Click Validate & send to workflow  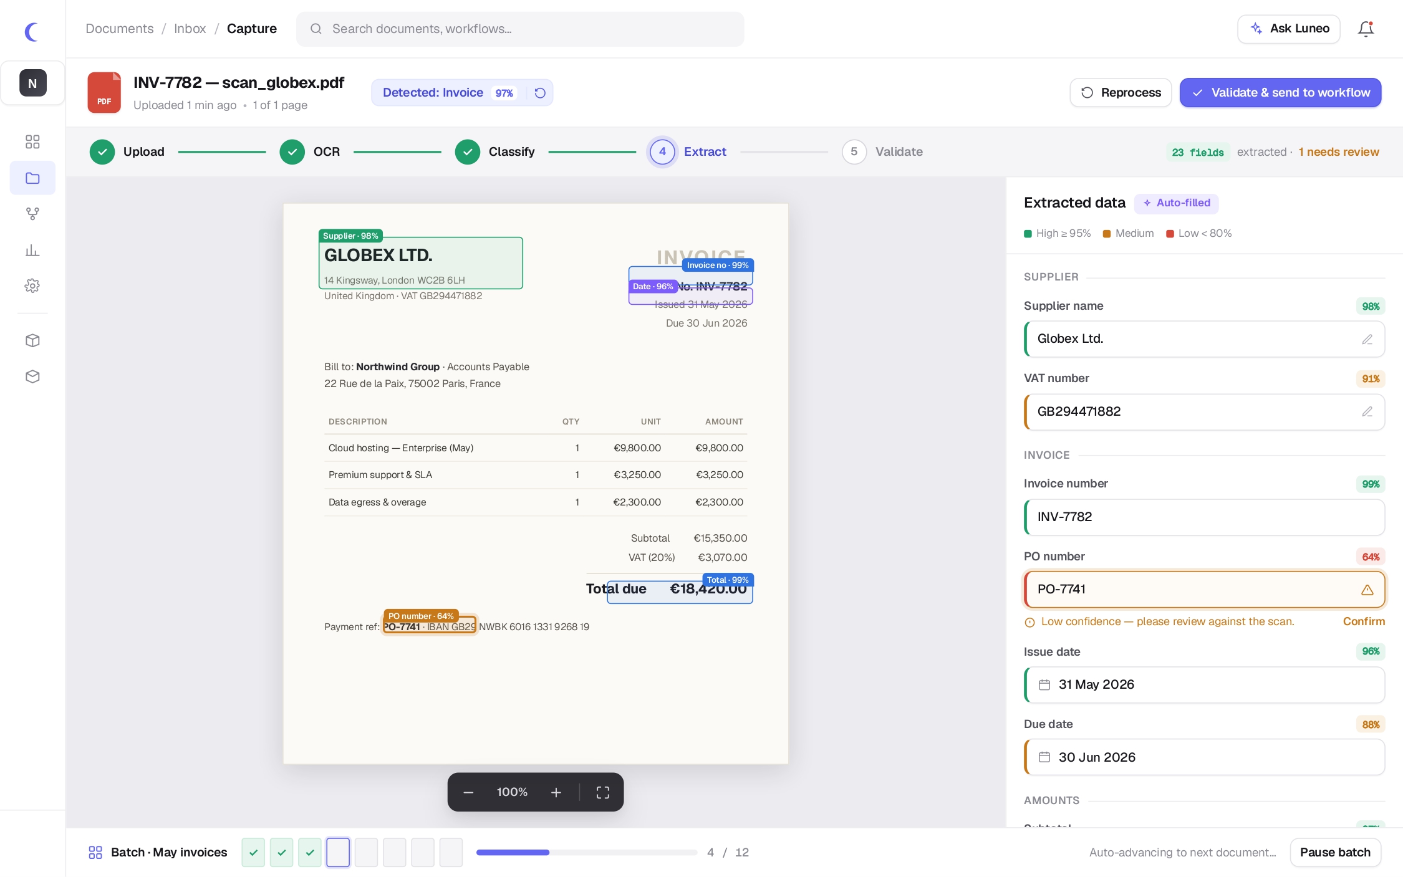(1280, 93)
